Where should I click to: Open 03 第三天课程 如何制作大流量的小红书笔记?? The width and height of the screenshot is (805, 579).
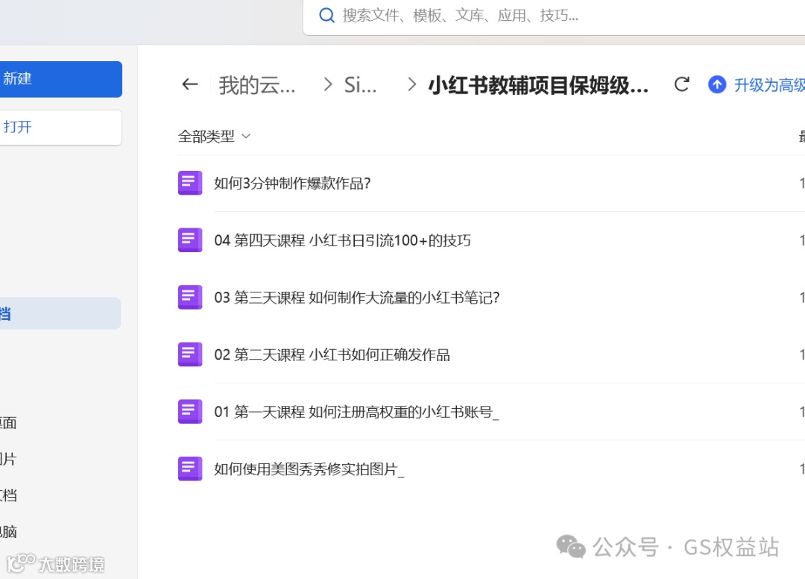(x=357, y=298)
